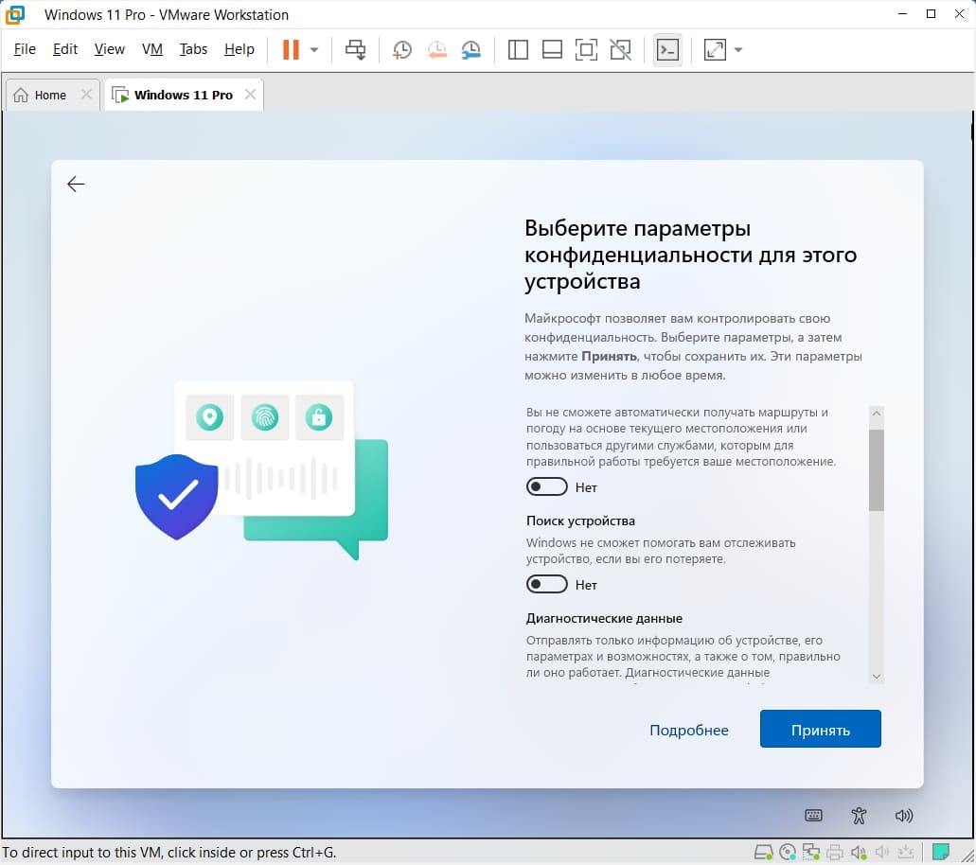976x865 pixels.
Task: Click the Принять button
Action: [x=821, y=729]
